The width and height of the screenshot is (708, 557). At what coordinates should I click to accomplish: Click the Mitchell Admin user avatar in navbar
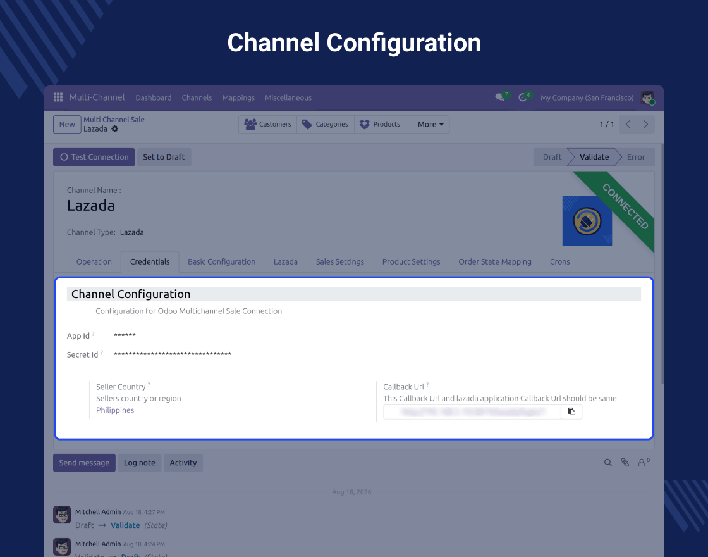pyautogui.click(x=647, y=97)
